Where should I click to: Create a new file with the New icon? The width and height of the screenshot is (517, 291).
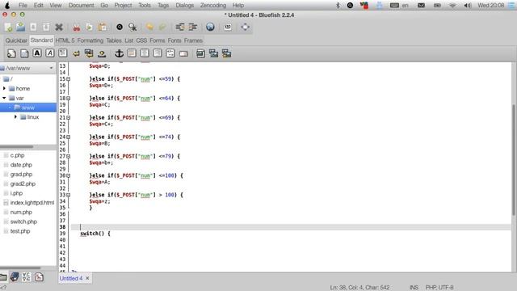(9, 27)
